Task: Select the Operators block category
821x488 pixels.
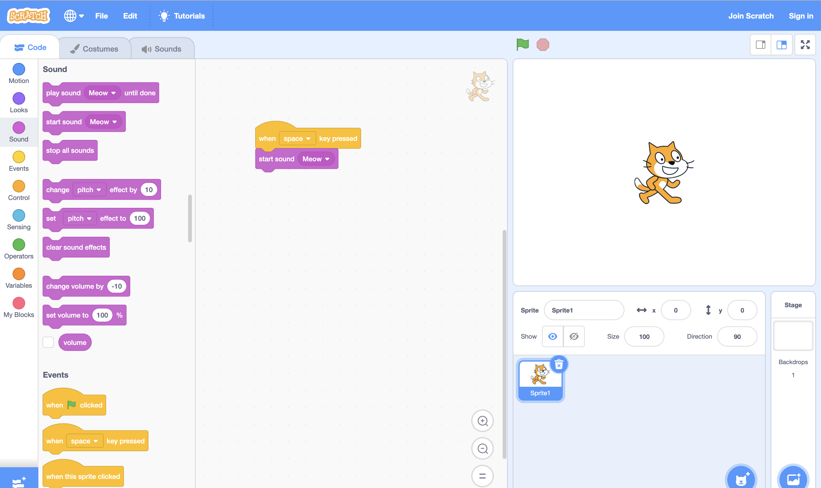Action: click(19, 249)
